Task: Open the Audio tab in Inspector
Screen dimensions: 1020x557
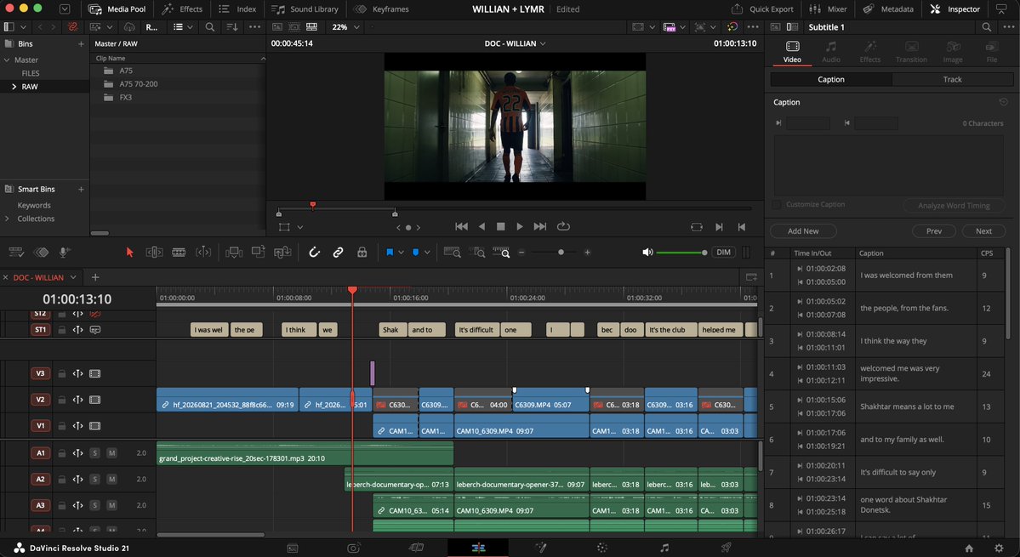Action: [x=830, y=52]
